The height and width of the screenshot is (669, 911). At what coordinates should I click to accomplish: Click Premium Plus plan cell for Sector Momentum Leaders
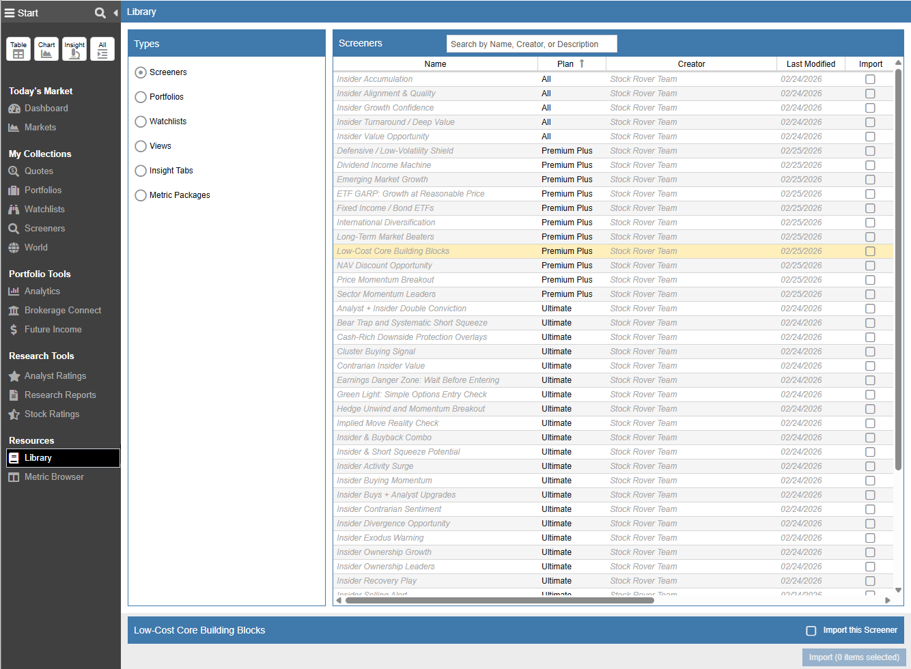567,294
